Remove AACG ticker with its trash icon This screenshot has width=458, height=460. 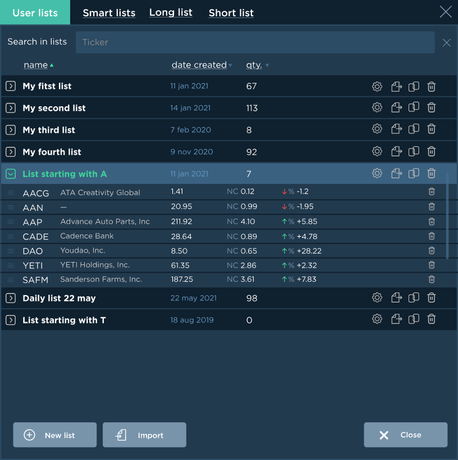(x=431, y=192)
